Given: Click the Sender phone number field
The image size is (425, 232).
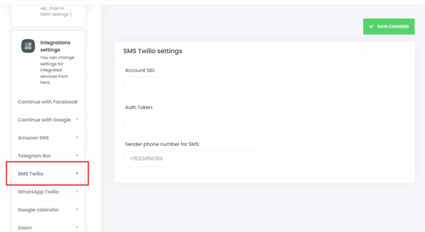Looking at the screenshot, I should coord(193,159).
